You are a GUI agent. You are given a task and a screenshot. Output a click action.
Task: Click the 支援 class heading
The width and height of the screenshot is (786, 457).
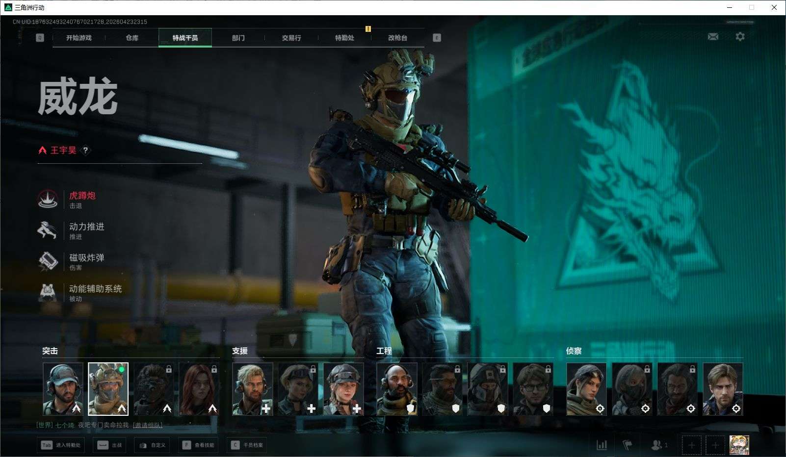coord(240,351)
